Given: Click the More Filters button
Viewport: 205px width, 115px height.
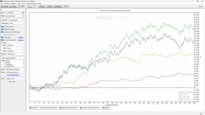Looking at the screenshot, I should 13,82.
